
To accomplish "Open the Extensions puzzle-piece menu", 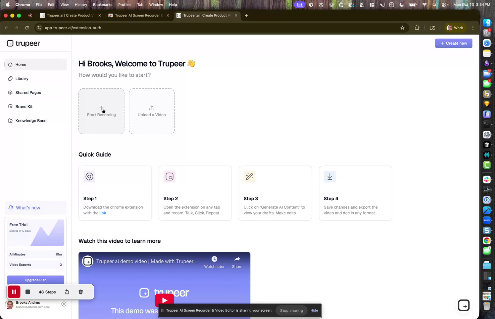I will click(417, 28).
